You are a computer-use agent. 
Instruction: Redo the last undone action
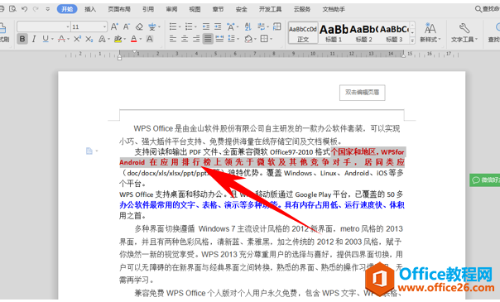tap(36, 9)
